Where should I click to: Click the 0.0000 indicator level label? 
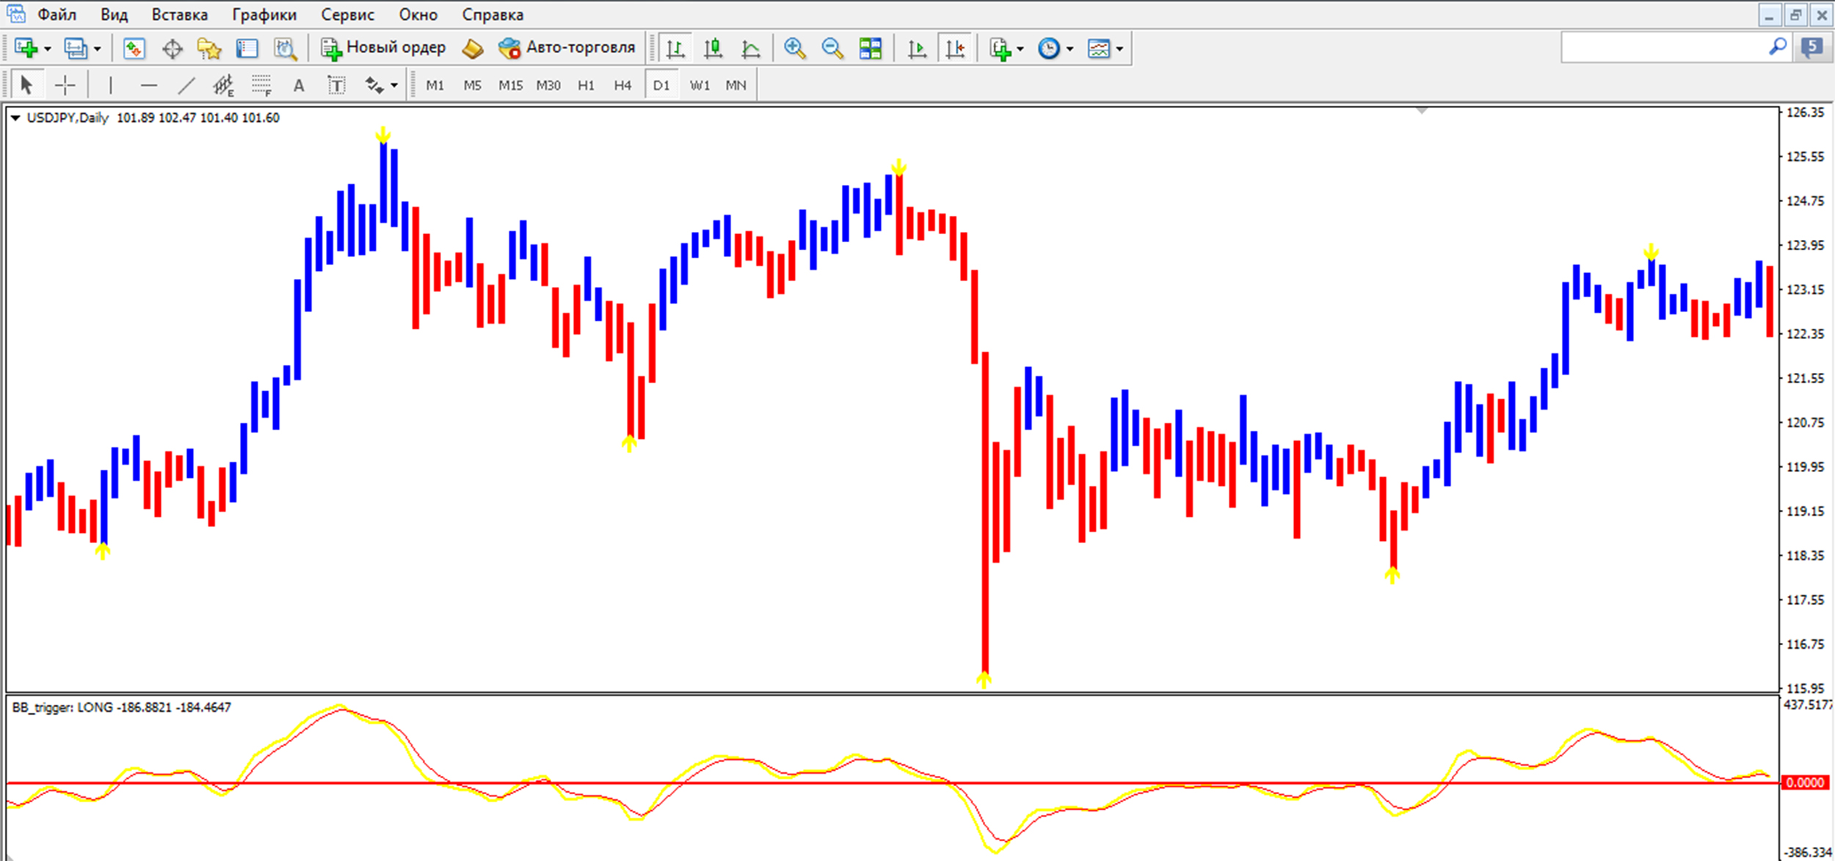(1805, 782)
